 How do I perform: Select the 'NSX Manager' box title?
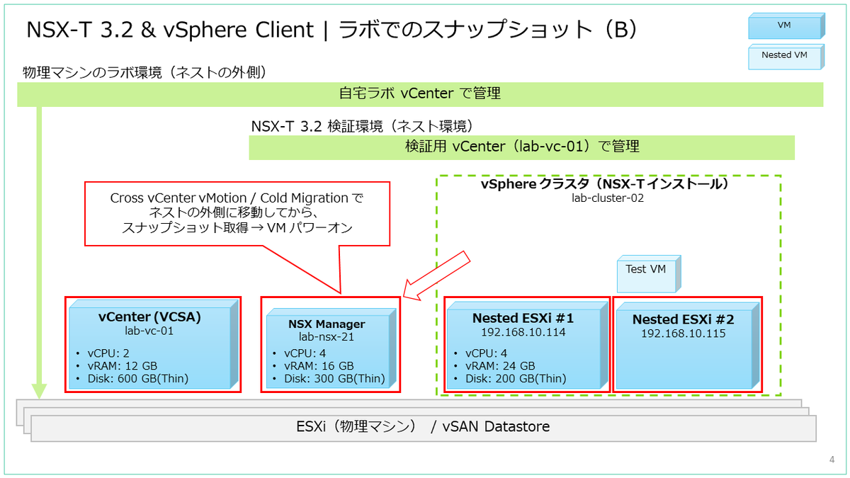point(326,324)
